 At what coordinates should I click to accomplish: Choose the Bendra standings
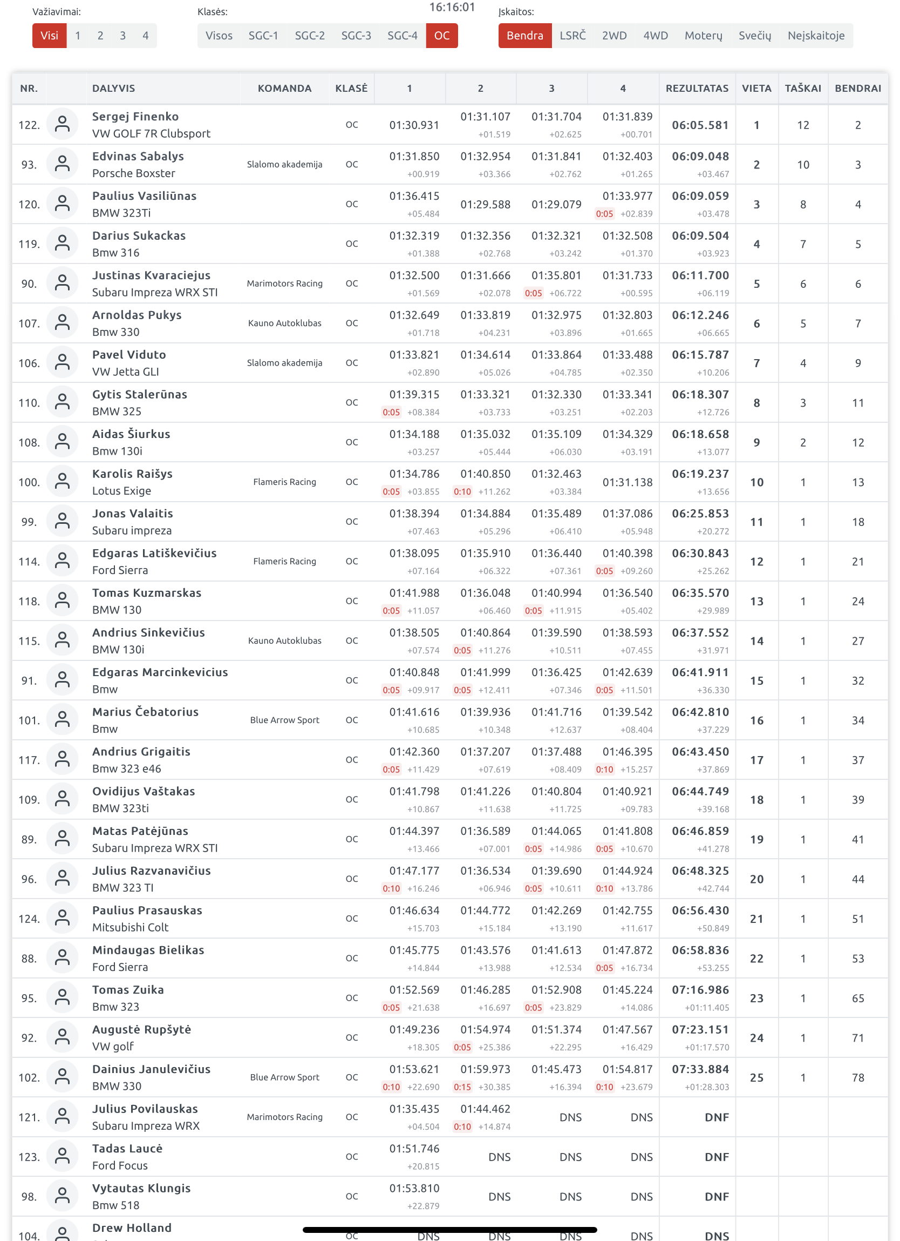(x=525, y=36)
